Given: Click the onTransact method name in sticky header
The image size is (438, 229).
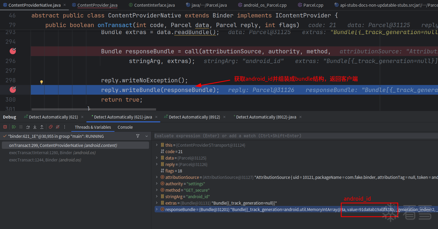Looking at the screenshot, I should [x=115, y=25].
